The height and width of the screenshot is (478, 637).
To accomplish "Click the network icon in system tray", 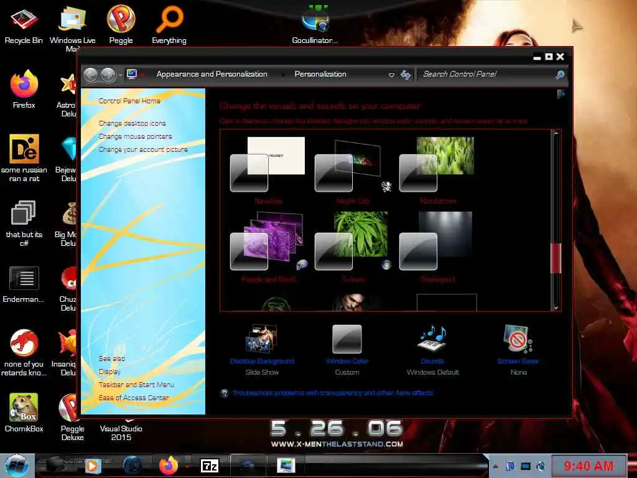I will pyautogui.click(x=526, y=466).
